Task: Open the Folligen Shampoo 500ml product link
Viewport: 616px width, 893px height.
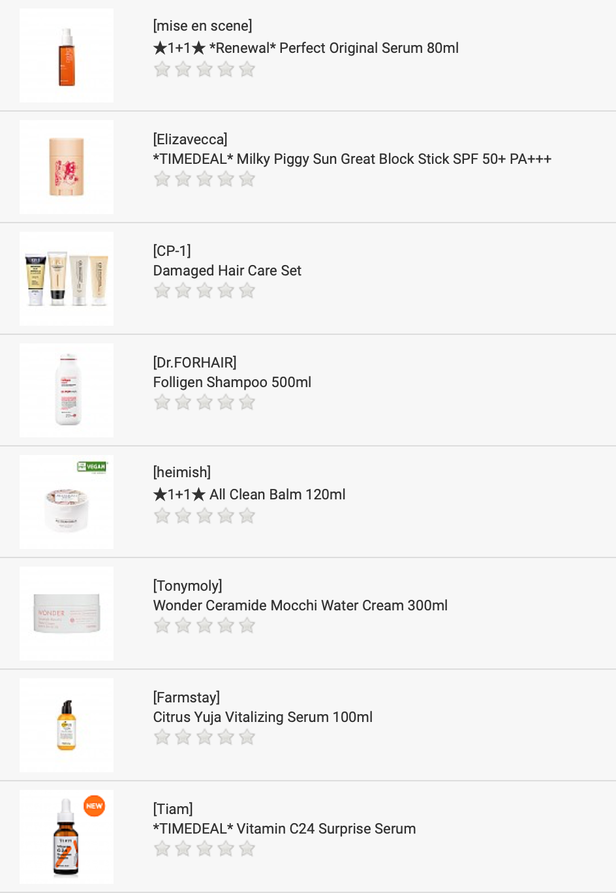Action: [232, 383]
